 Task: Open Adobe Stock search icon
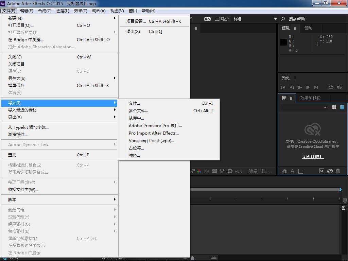[321, 171]
